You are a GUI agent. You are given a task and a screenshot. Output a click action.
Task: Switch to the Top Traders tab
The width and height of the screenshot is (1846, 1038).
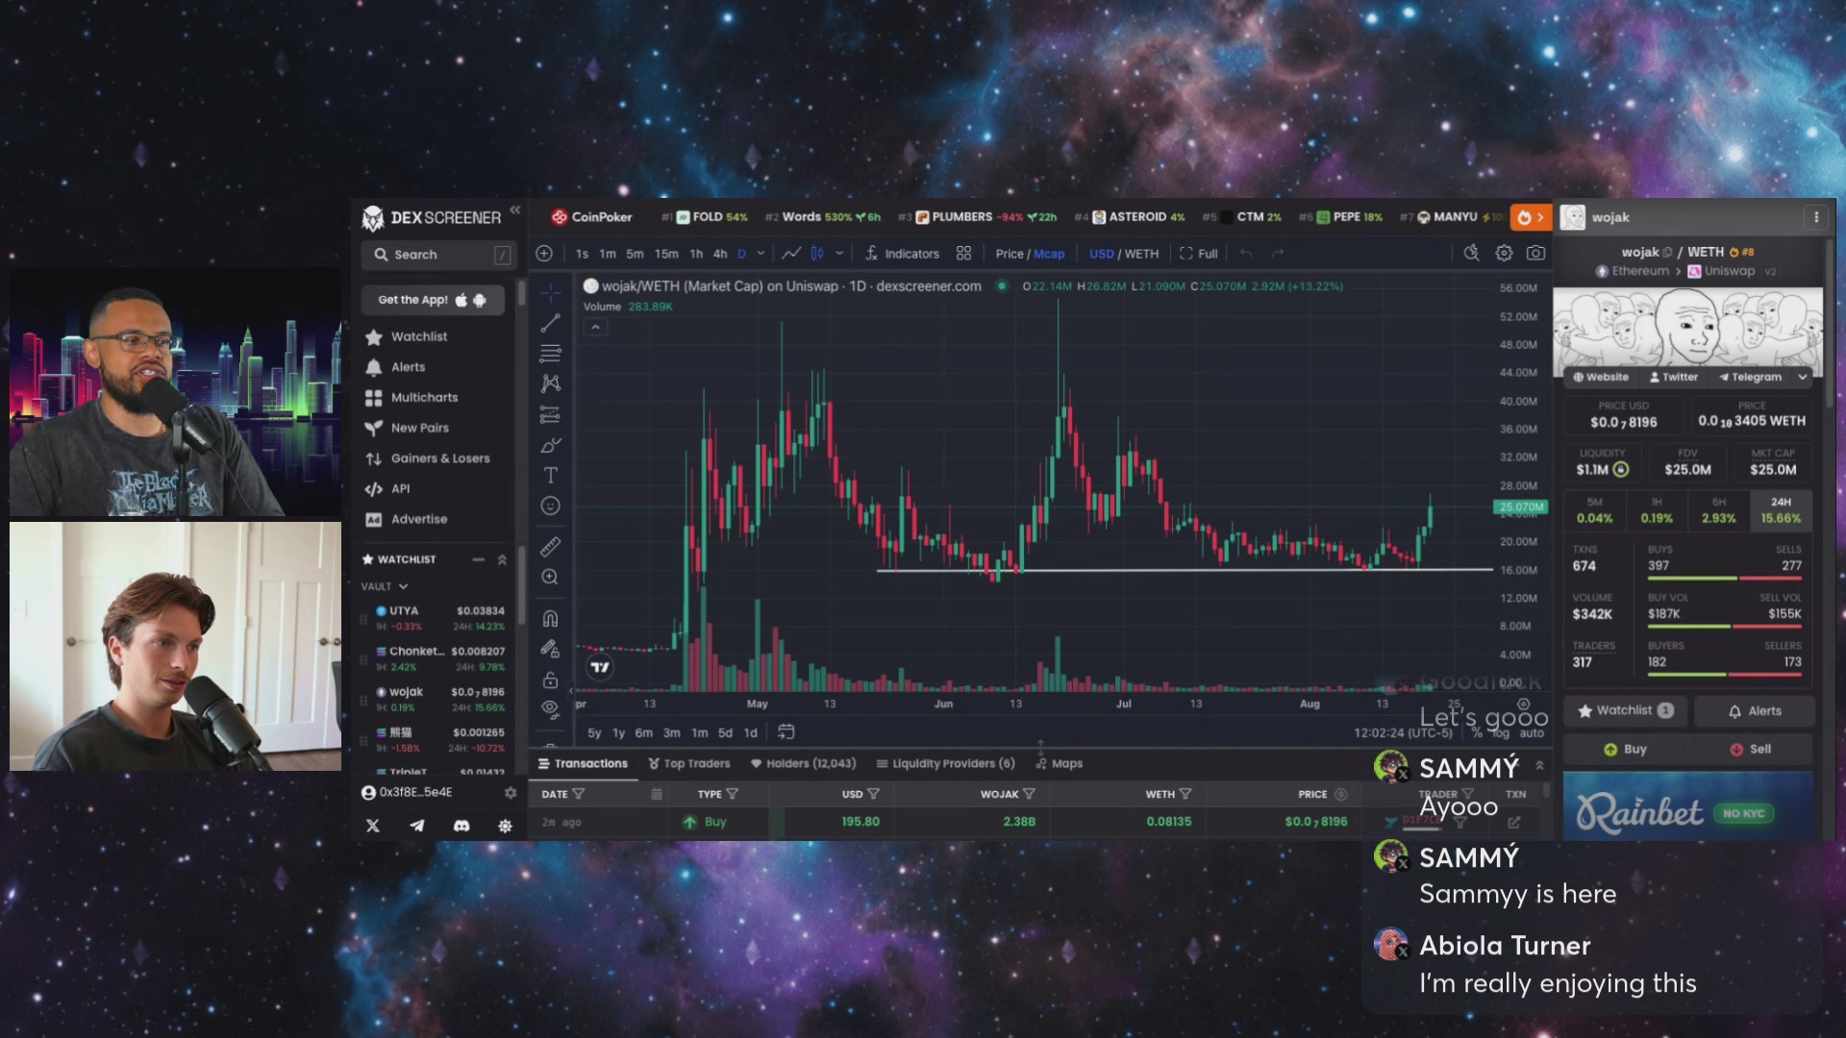click(x=689, y=764)
